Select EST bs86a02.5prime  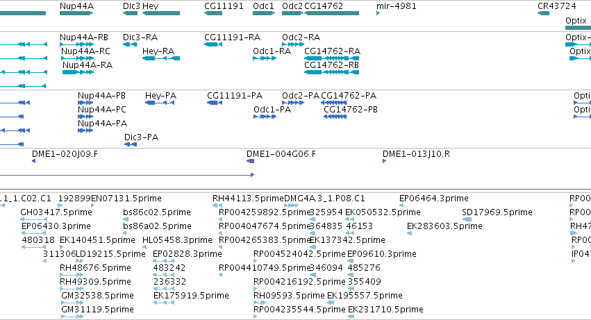coord(126,233)
